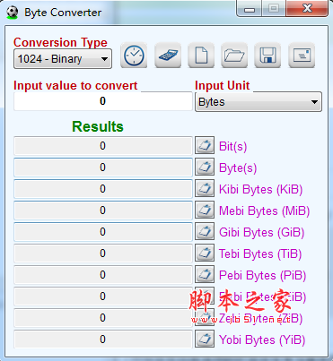Click the clock icon in the toolbar
The width and height of the screenshot is (333, 361).
coord(134,56)
